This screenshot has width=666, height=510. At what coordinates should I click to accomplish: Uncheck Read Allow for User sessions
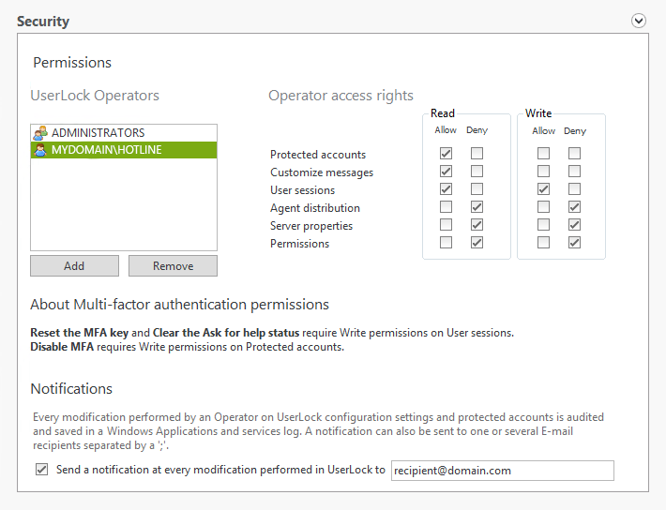coord(446,189)
